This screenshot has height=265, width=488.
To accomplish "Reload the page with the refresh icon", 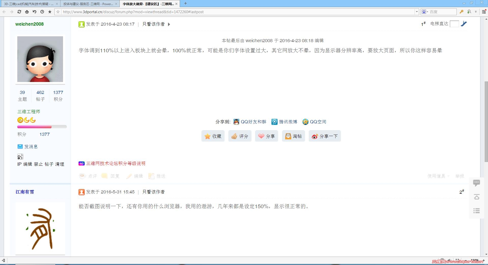I will (19, 12).
